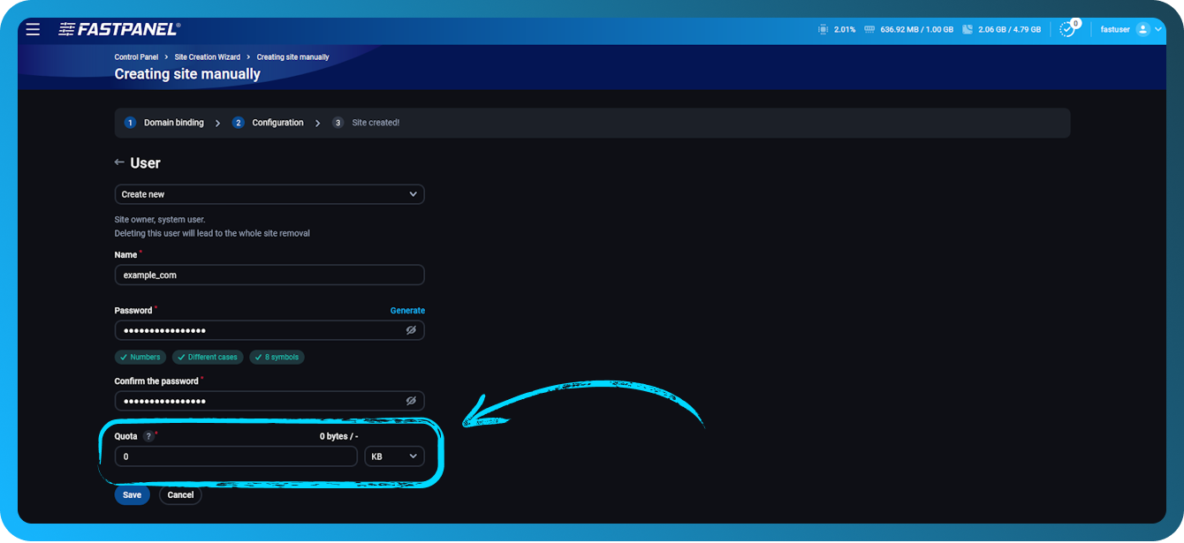Click the FASTPANEL logo

click(118, 27)
